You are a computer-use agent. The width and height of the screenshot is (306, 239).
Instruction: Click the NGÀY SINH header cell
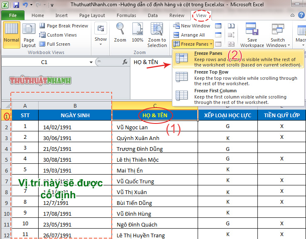coord(75,115)
